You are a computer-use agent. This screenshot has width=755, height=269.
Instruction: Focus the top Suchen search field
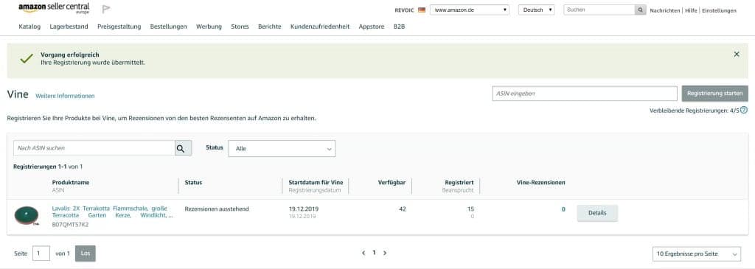point(599,10)
